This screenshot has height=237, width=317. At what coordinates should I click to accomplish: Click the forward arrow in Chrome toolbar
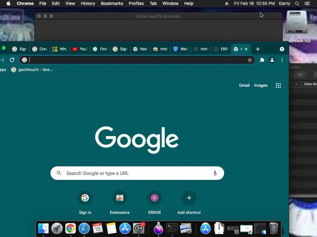pyautogui.click(x=2, y=60)
